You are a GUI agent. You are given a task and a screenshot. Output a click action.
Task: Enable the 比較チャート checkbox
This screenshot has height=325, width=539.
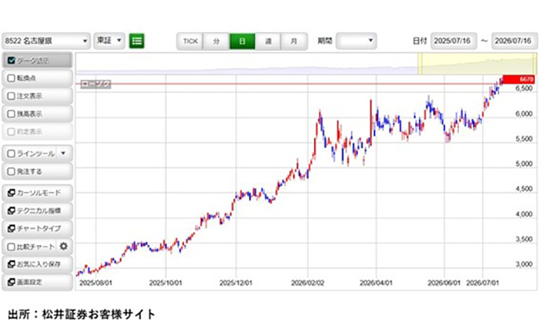[11, 247]
